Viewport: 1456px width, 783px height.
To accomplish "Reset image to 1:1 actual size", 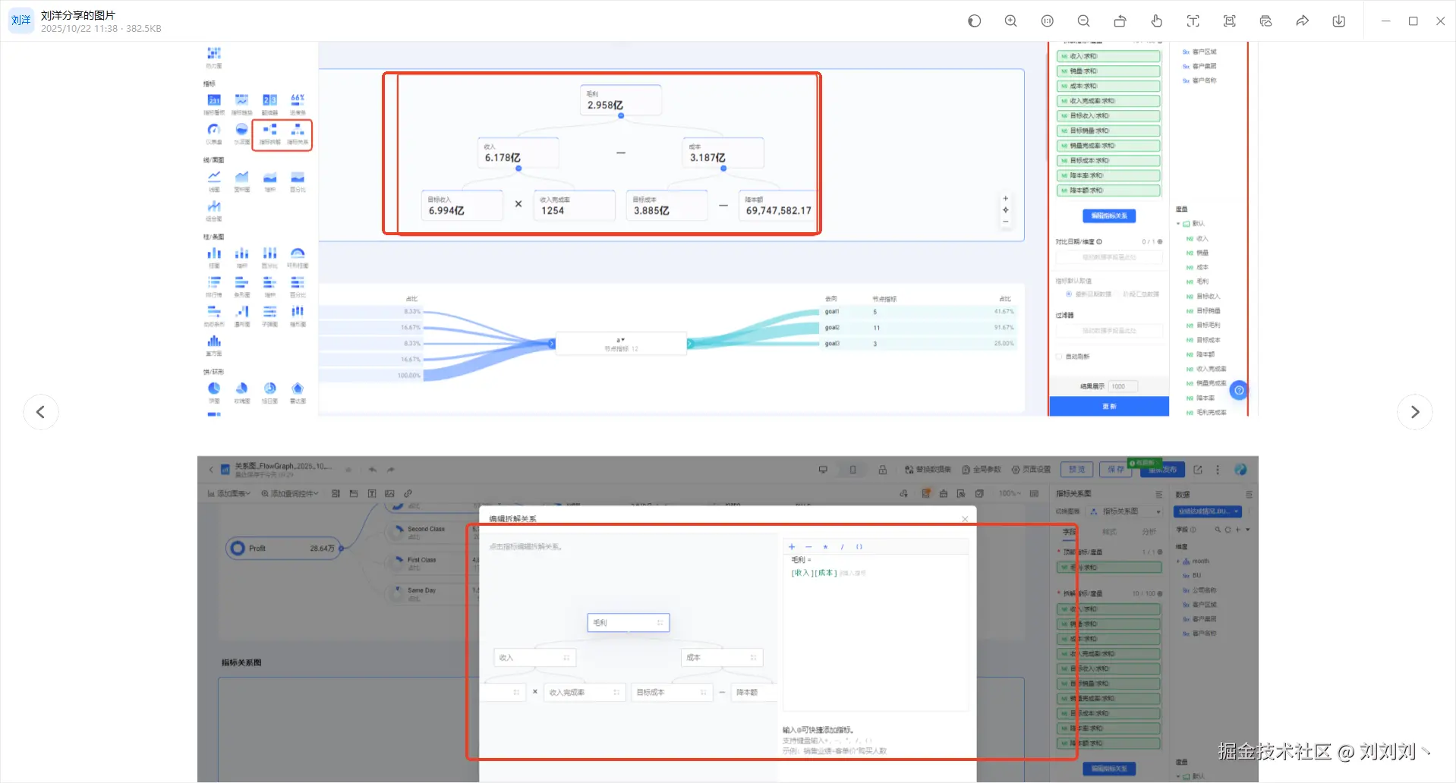I will click(1047, 21).
